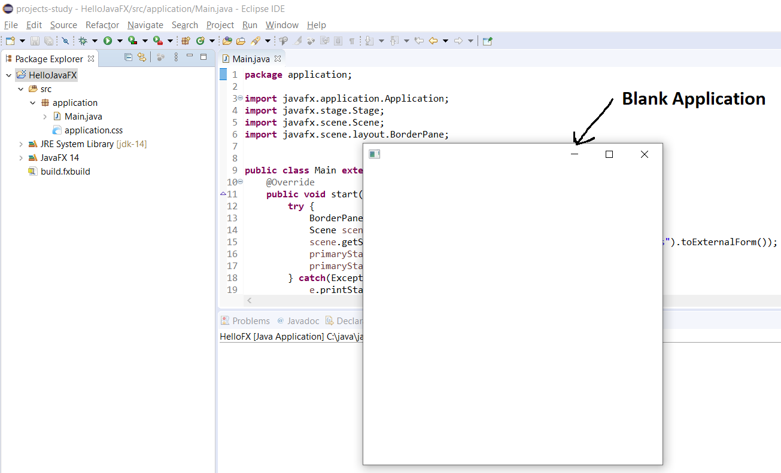Open the Back history dropdown arrow
Screen dimensions: 781x473
pyautogui.click(x=445, y=41)
